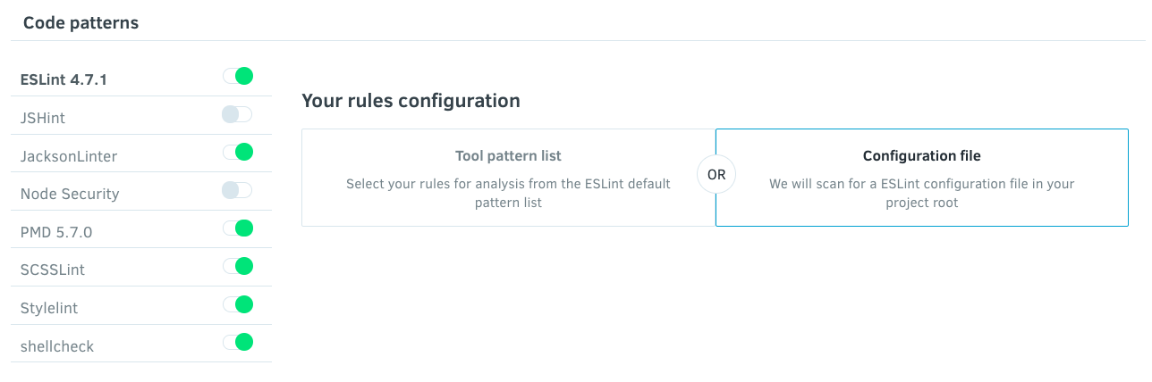The image size is (1152, 382).
Task: Select JacksonLinter from the tool list
Action: tap(69, 156)
